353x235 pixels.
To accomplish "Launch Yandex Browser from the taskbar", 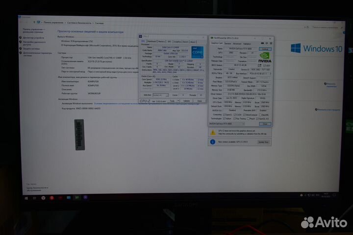I will [x=43, y=198].
